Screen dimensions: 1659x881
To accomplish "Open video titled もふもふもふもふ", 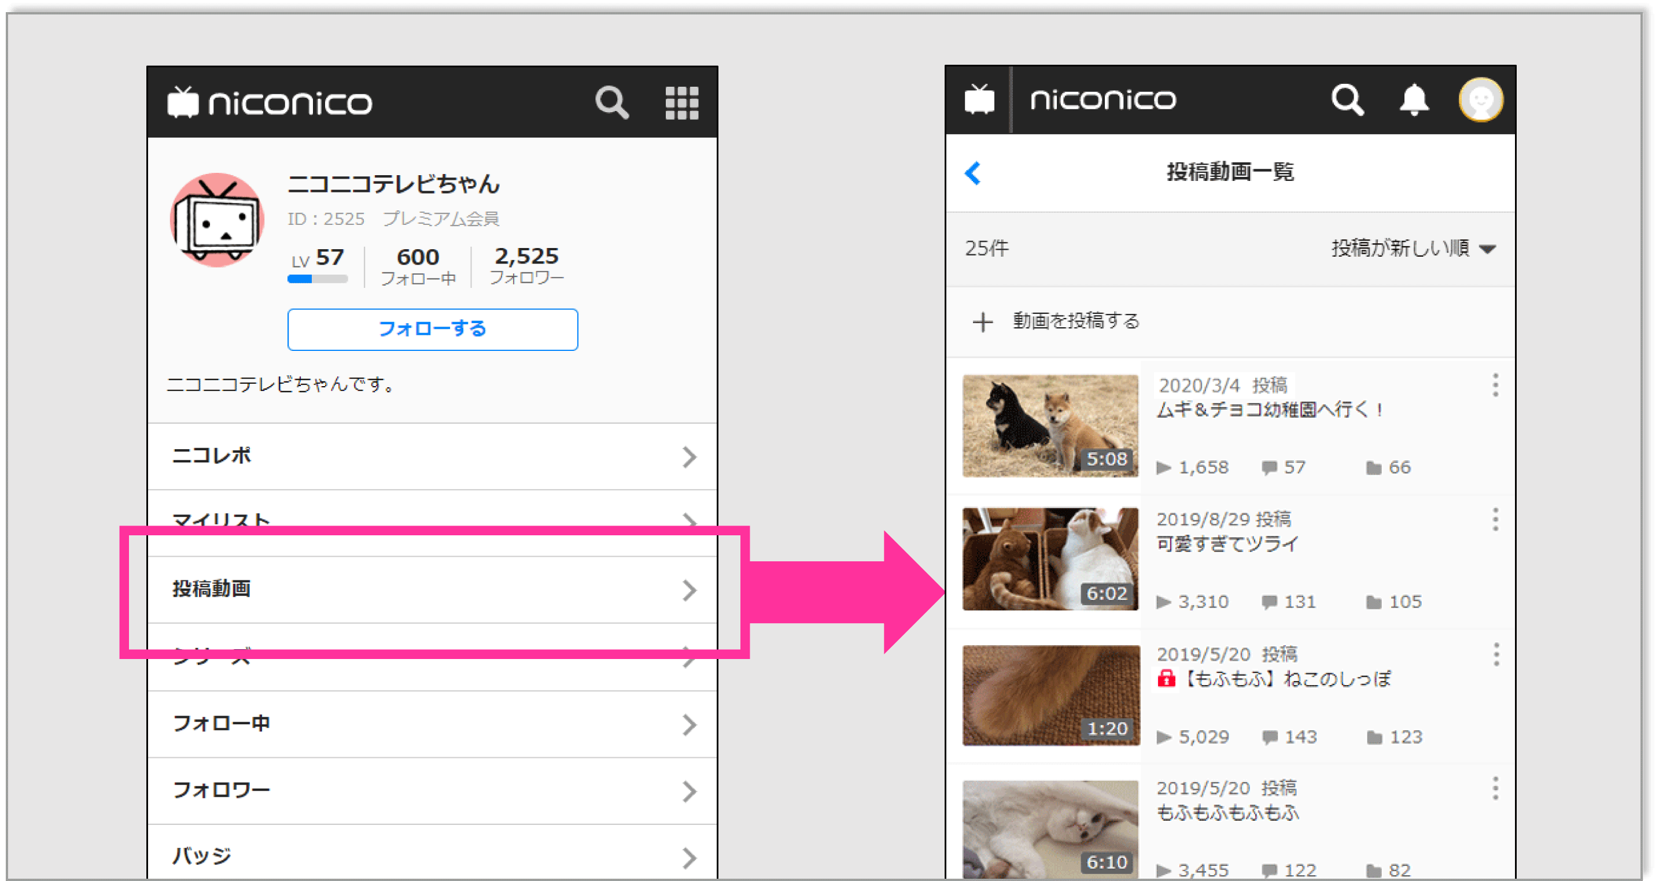I will pos(1227,813).
